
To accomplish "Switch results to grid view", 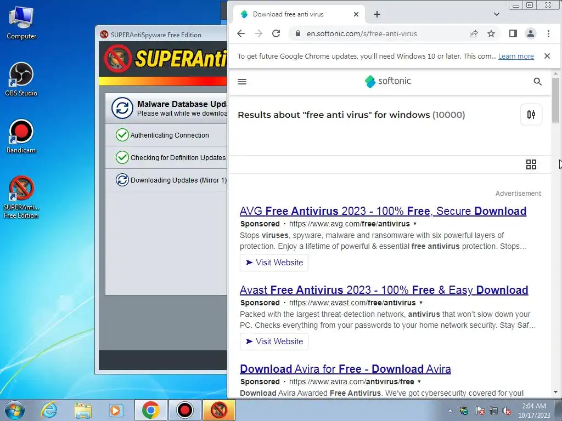I will click(531, 164).
